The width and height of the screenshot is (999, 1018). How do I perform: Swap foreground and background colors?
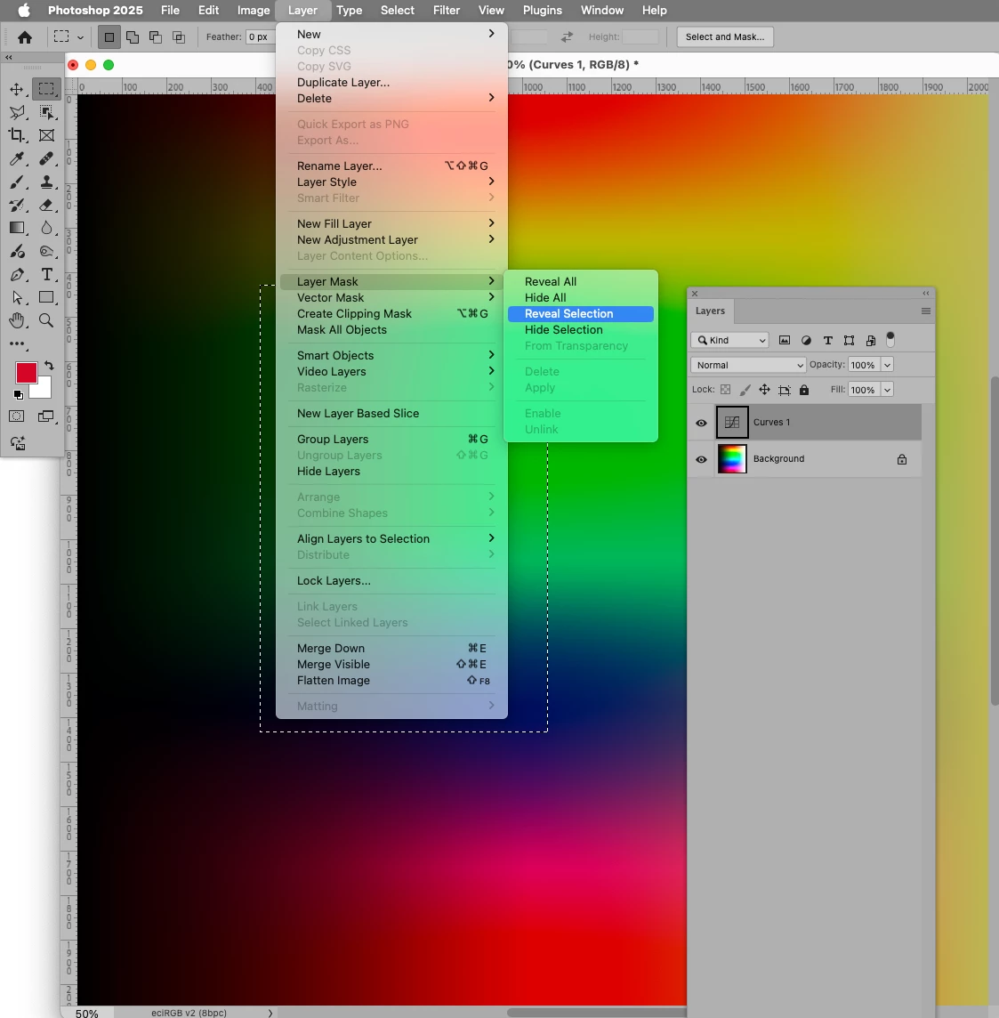pos(49,366)
